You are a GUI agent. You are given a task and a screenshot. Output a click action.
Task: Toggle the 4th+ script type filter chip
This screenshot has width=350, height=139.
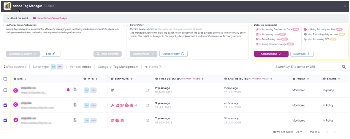click(60, 67)
